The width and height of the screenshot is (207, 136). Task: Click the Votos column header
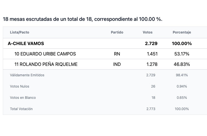point(148,32)
